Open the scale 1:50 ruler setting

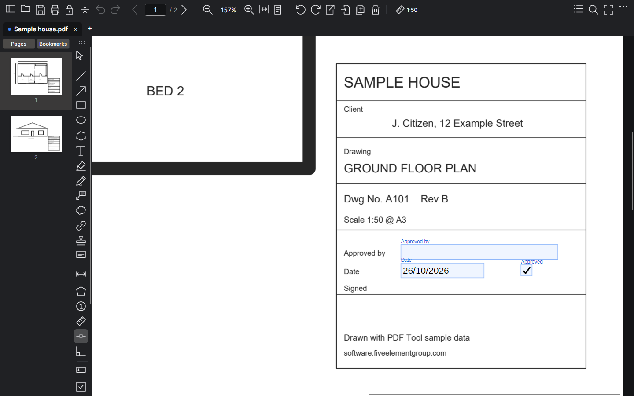pos(406,10)
